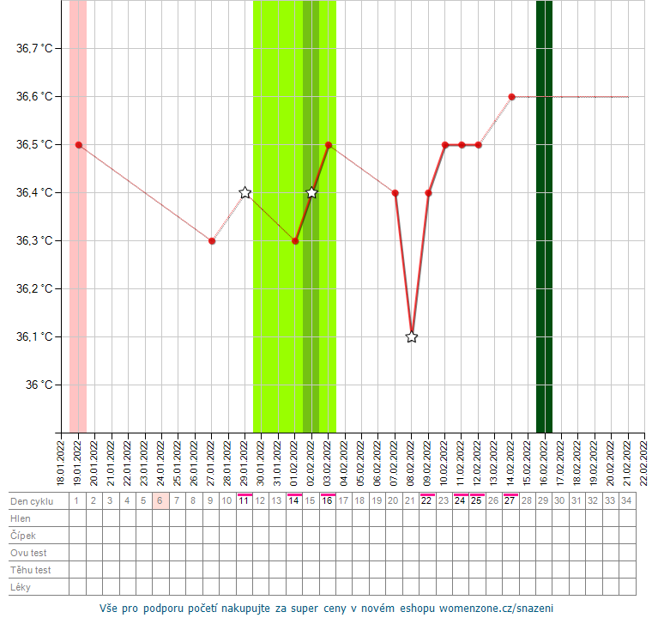
Task: Click the 08.02.2022 date label
Action: tap(411, 463)
